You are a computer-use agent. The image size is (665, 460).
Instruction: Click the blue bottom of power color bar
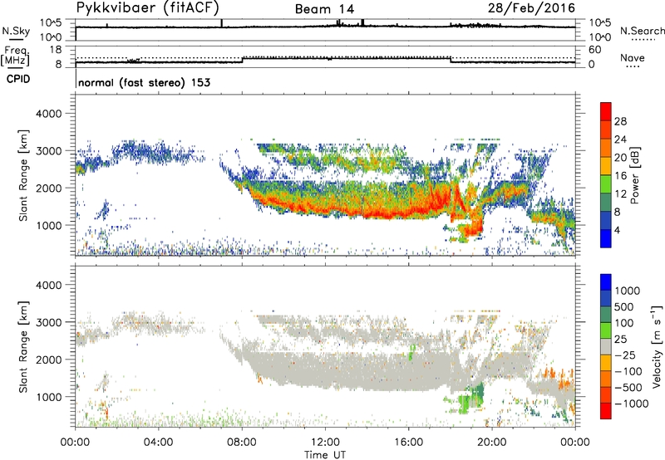click(605, 239)
